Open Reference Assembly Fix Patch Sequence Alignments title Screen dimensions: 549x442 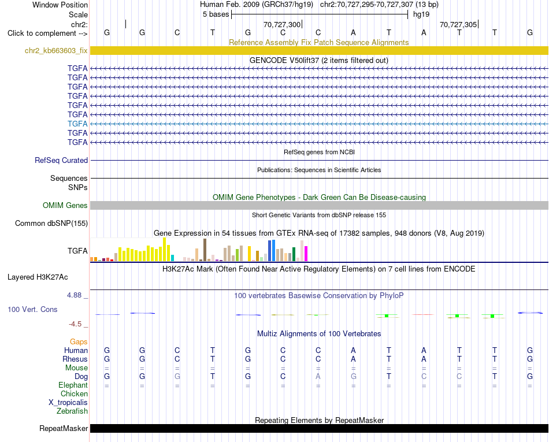tap(318, 42)
